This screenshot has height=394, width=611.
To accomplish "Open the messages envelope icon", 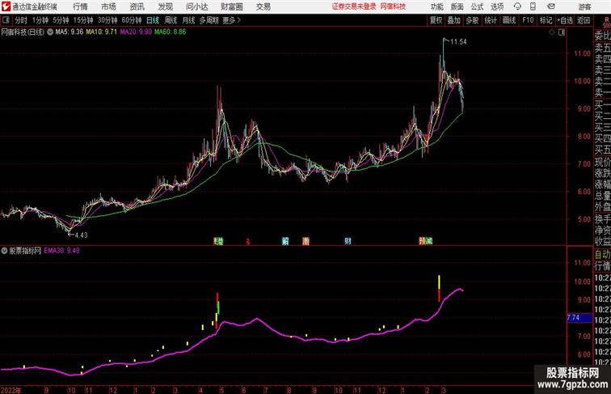I will (551, 6).
